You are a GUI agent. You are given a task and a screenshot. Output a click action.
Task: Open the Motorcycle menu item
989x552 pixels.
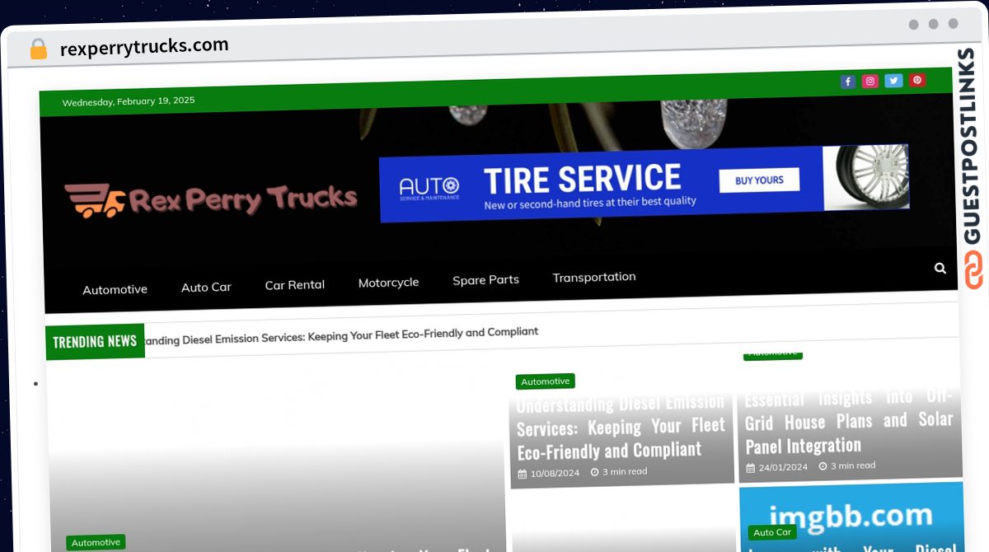(x=388, y=282)
